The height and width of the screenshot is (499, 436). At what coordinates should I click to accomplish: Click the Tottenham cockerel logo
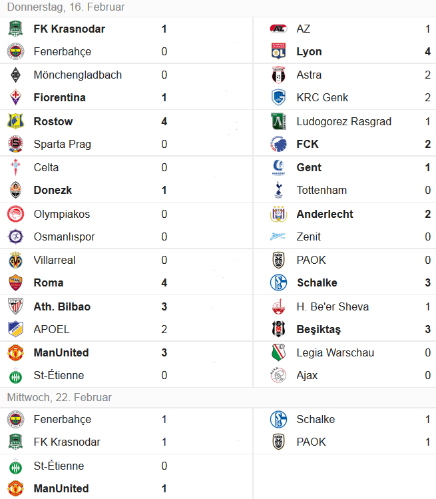tap(279, 190)
